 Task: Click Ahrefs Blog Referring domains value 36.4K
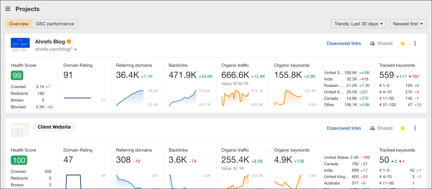[x=127, y=75]
